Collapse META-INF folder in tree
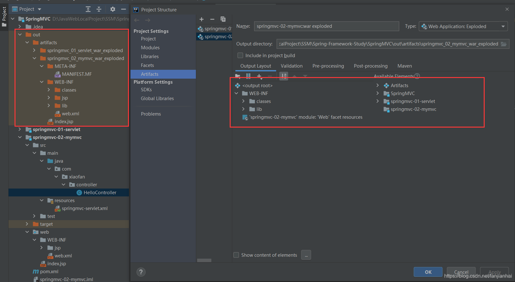515x282 pixels. point(42,66)
